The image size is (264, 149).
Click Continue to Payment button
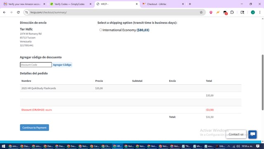[x=34, y=128]
